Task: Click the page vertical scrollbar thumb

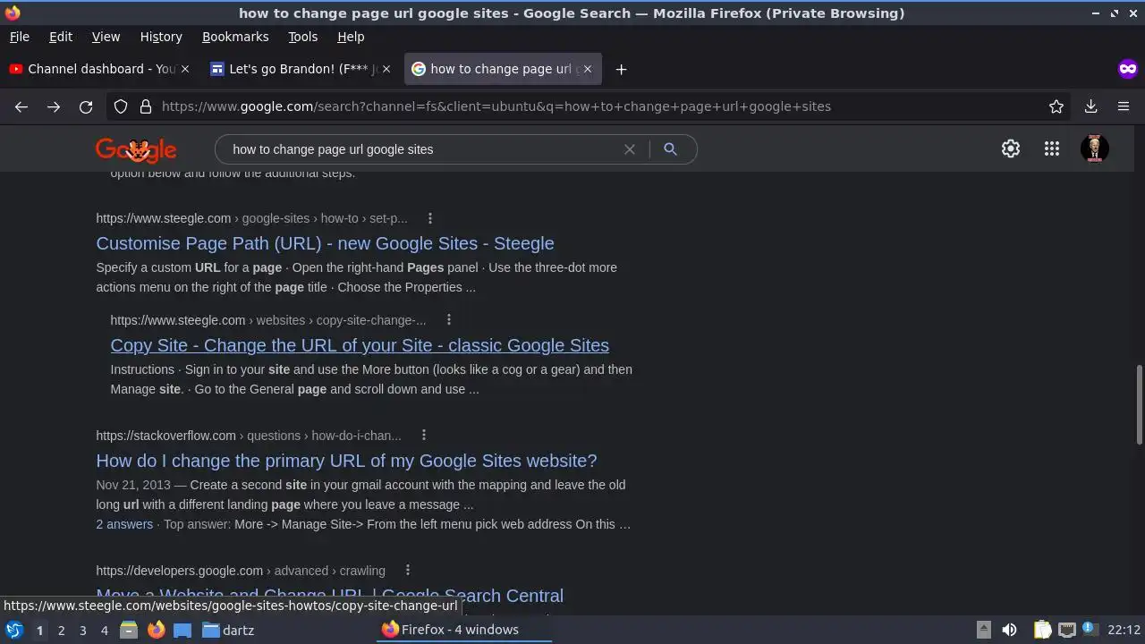Action: [x=1139, y=403]
